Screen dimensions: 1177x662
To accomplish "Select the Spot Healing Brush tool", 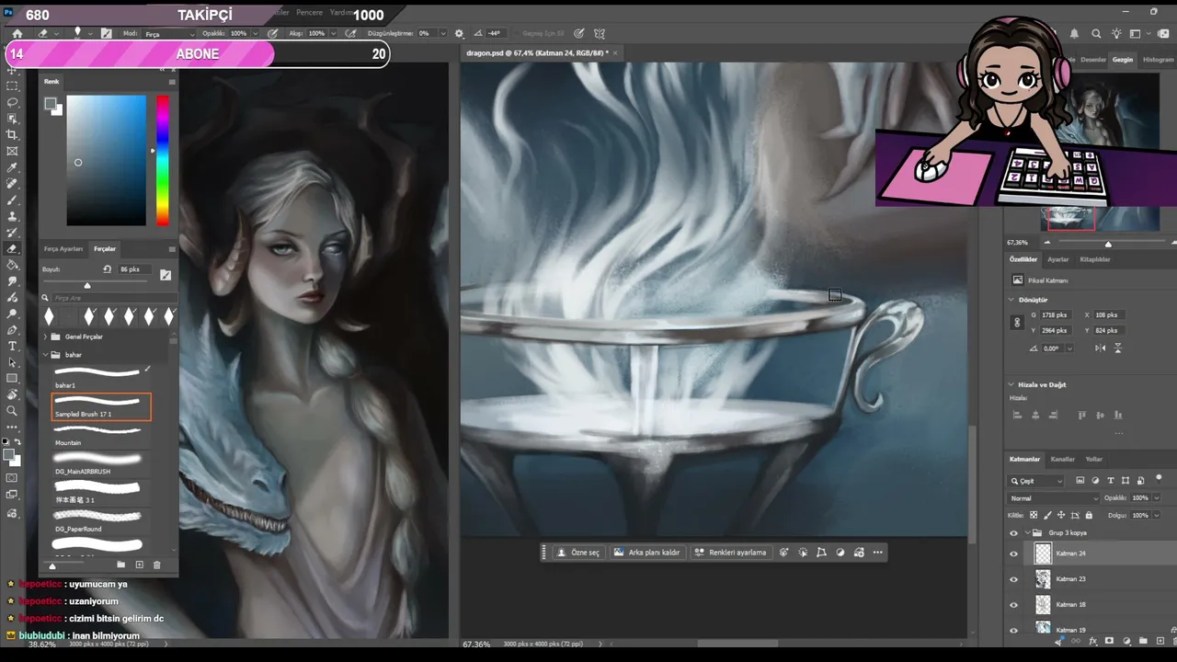I will click(x=12, y=184).
